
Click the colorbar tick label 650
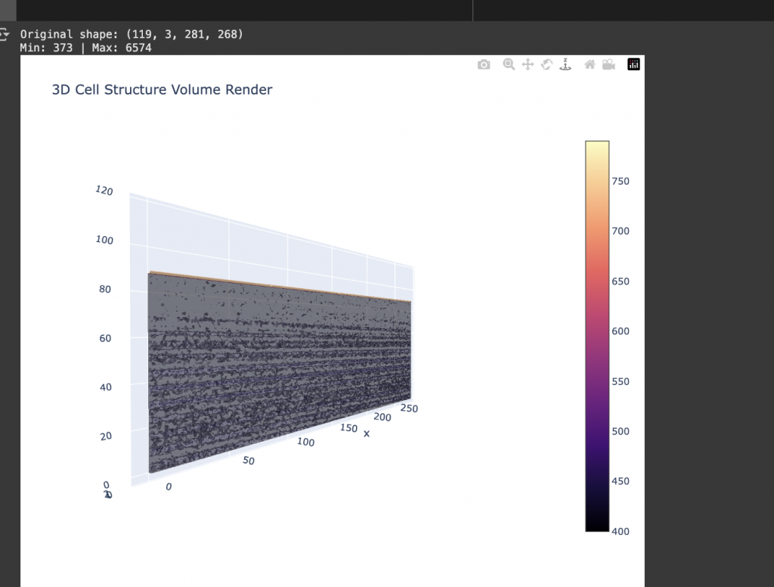tap(621, 281)
